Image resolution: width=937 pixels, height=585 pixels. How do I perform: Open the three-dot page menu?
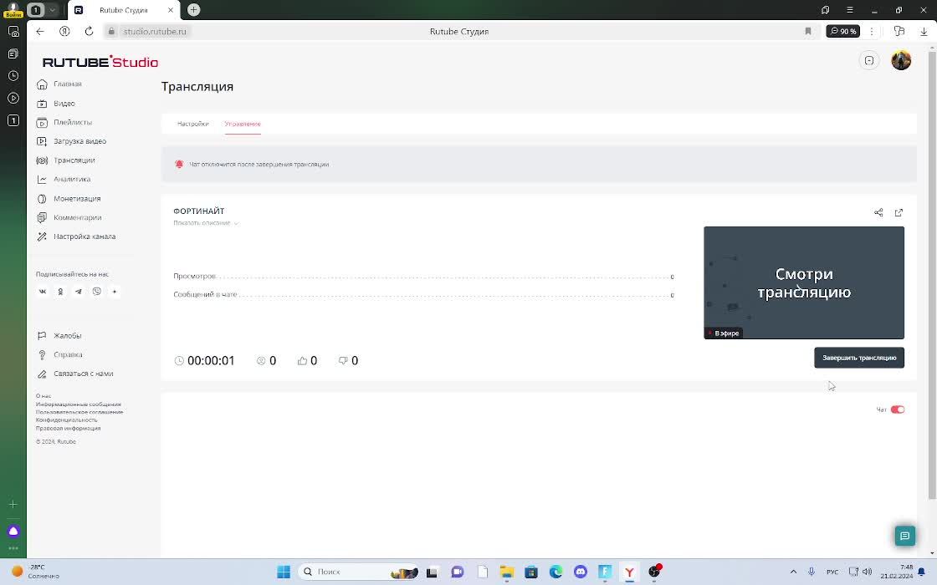point(871,32)
